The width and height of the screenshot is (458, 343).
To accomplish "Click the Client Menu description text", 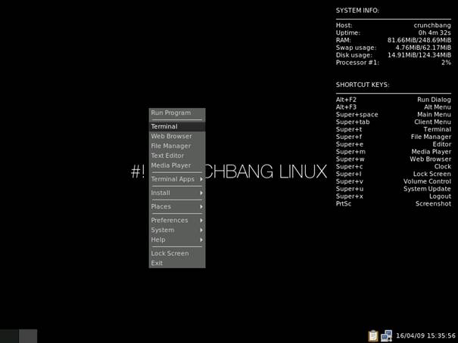I will point(432,122).
